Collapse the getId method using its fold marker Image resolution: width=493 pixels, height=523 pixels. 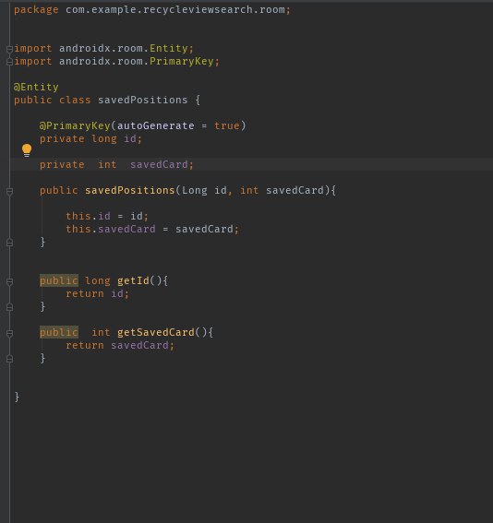click(9, 281)
